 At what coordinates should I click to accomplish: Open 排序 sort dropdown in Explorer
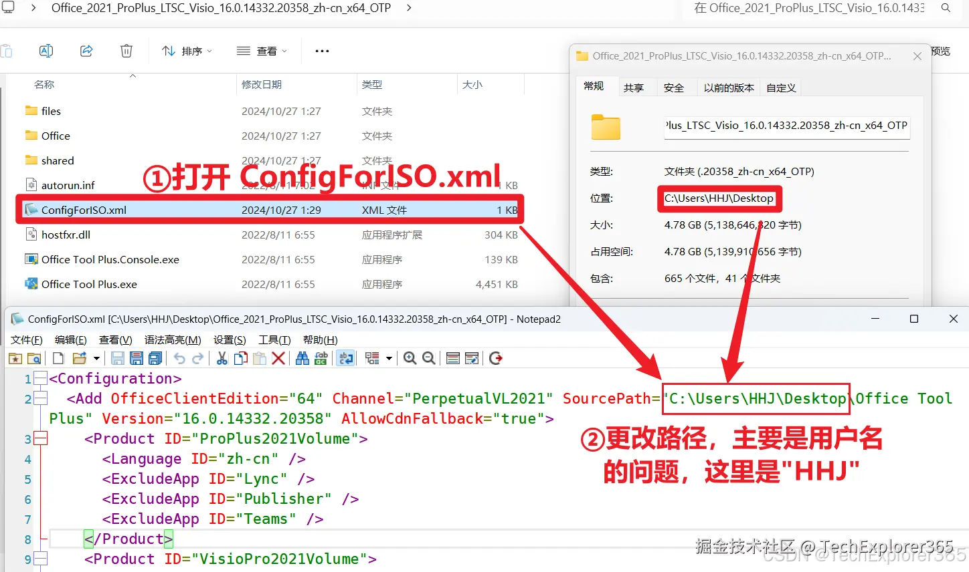tap(187, 51)
